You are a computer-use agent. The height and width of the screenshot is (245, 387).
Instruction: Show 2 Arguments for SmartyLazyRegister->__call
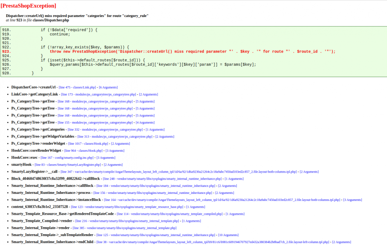[309, 172]
